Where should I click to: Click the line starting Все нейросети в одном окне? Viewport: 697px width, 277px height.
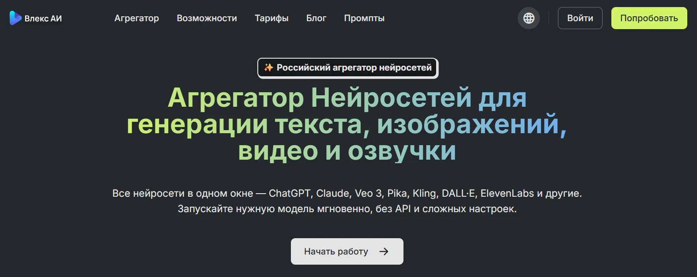[x=347, y=193]
